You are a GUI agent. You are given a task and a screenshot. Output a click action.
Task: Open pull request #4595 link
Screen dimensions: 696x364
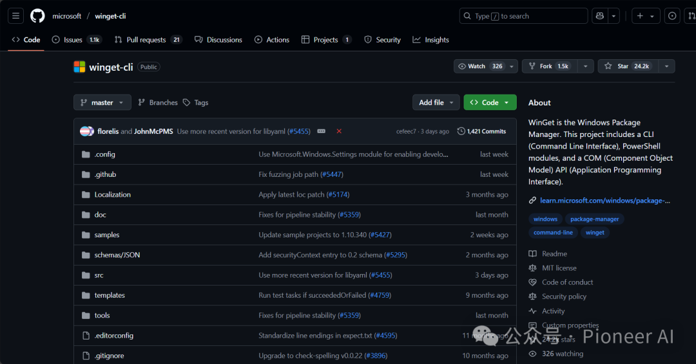[x=386, y=336]
